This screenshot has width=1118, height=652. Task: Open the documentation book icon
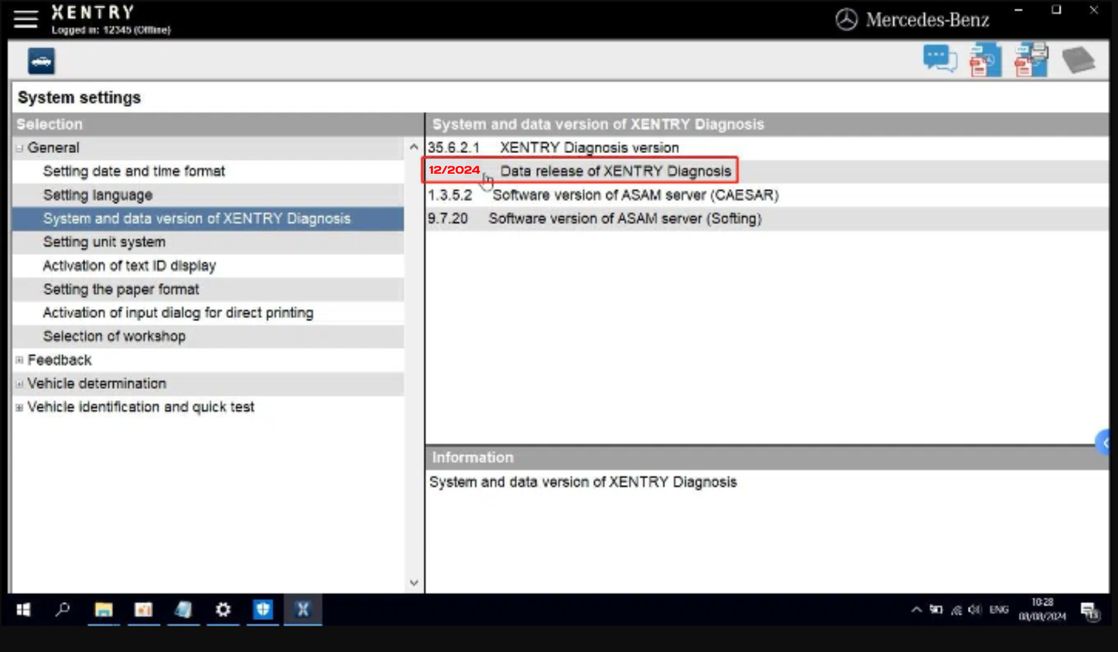pyautogui.click(x=1081, y=59)
